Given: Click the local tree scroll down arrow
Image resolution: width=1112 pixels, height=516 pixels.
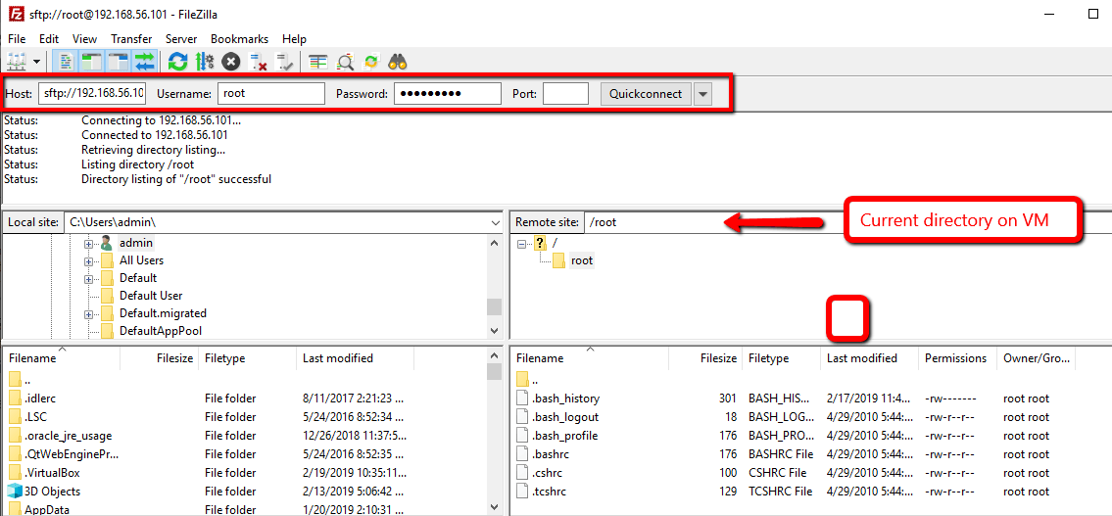Looking at the screenshot, I should click(x=495, y=330).
